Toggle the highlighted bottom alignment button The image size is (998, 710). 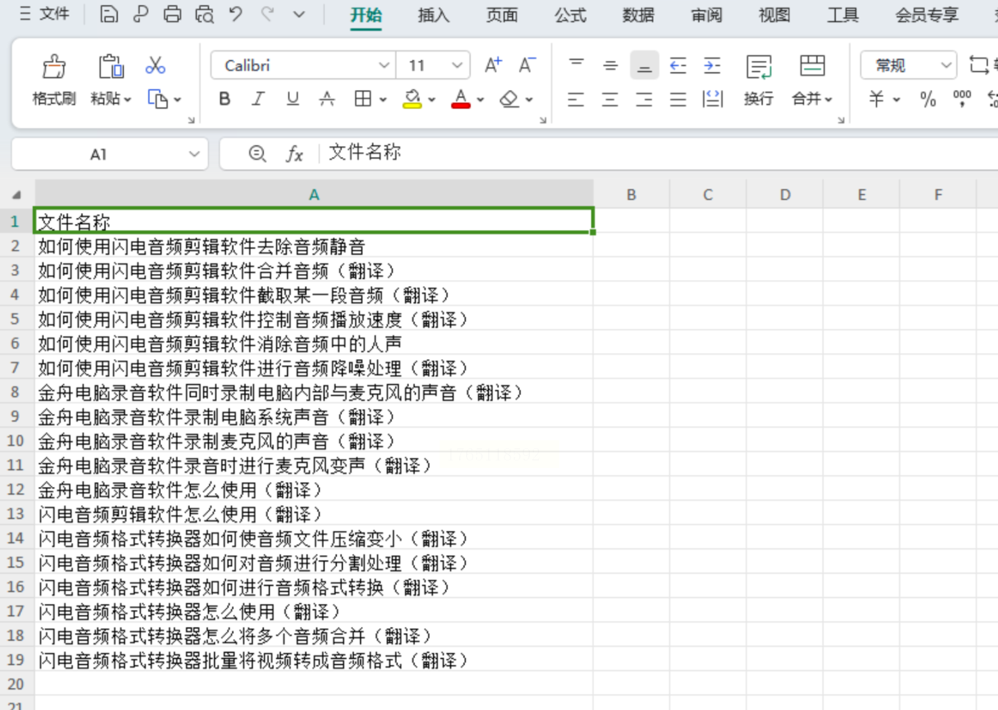coord(644,66)
